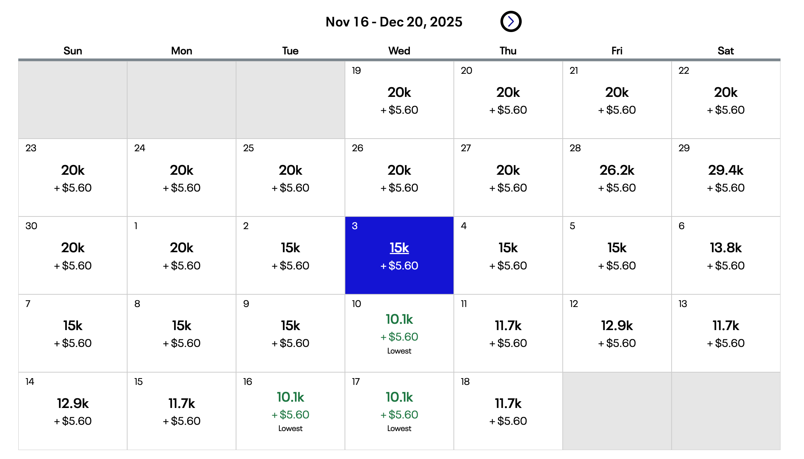Screen dimensions: 804x459
Task: Select December 16 lowest price date
Action: coord(290,411)
